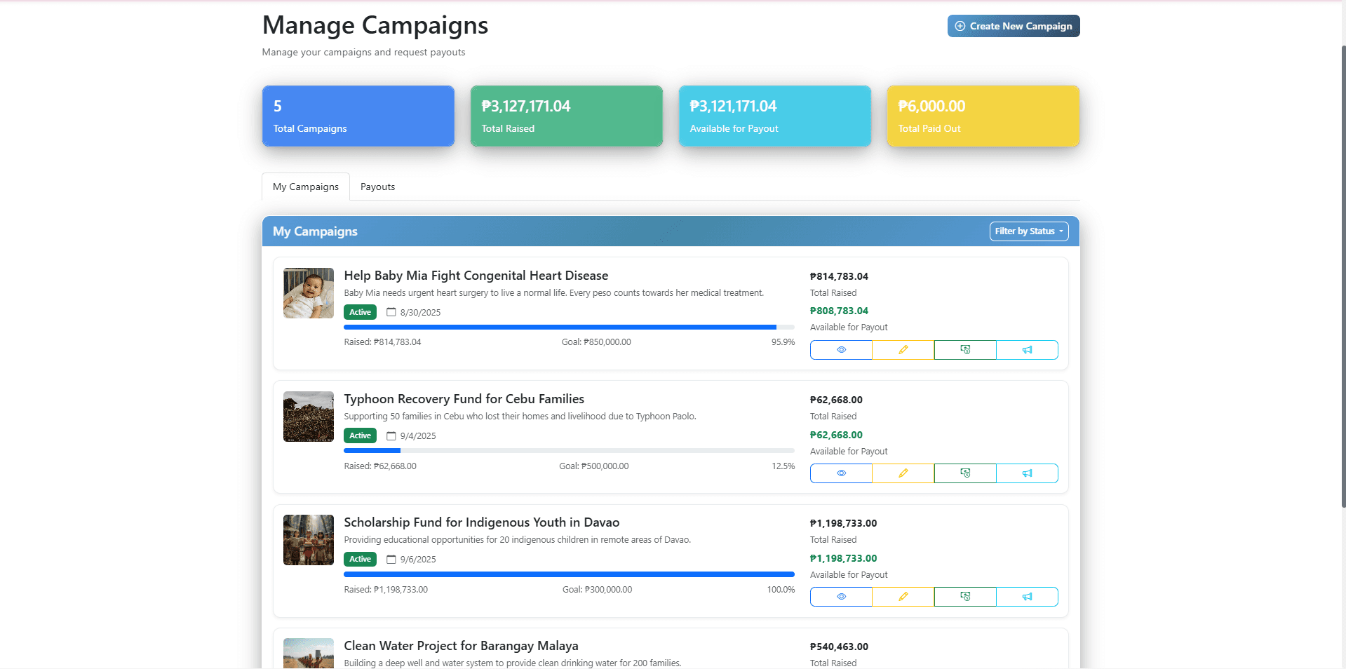Click the 95.9% progress percentage

click(x=783, y=342)
